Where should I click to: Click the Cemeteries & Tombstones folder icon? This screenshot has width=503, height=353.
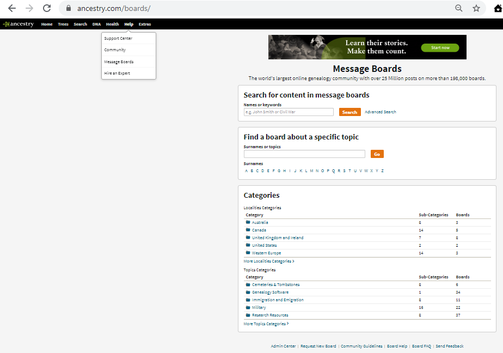click(248, 284)
